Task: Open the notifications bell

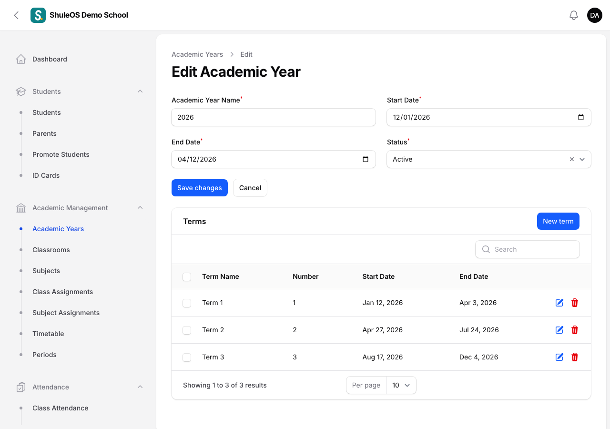Action: coord(574,15)
